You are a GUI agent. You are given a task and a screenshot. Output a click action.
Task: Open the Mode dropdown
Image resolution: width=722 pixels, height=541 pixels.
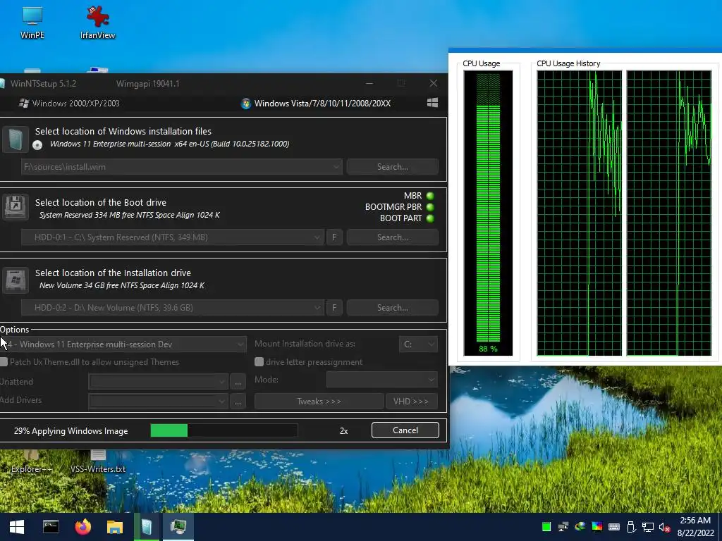[x=381, y=380]
